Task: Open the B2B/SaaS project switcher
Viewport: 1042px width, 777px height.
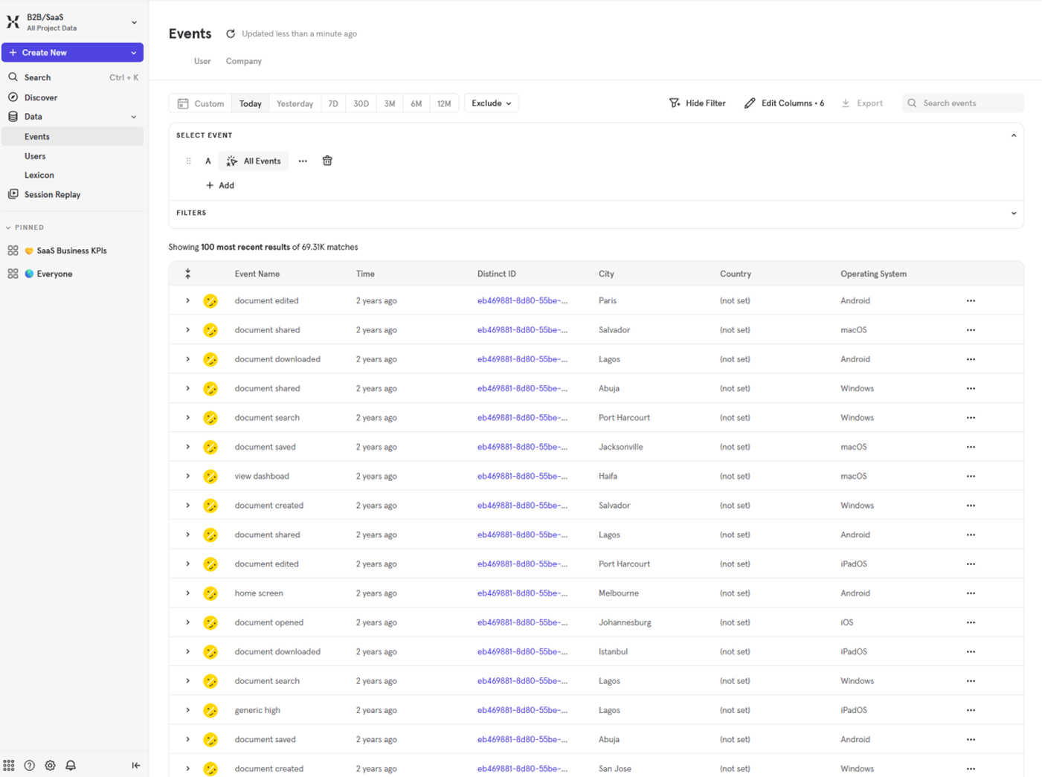Action: pos(72,22)
